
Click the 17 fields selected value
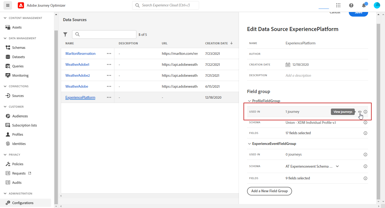(298, 133)
